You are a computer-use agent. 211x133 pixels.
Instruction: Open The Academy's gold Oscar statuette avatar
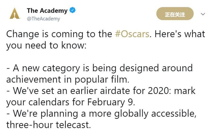(15, 14)
